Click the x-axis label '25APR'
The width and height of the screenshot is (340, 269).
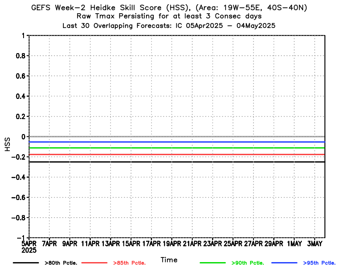[233, 244]
